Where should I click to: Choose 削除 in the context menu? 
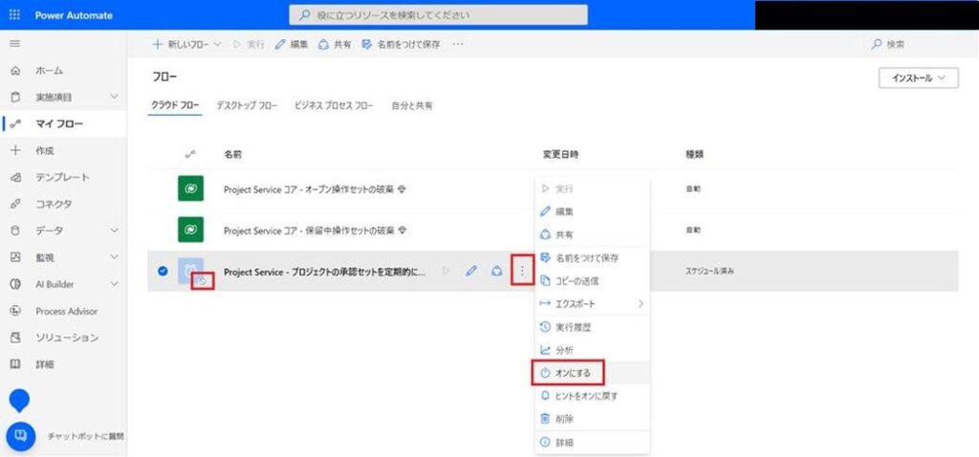(592, 419)
